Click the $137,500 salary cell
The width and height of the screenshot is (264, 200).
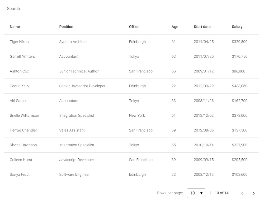click(x=240, y=130)
